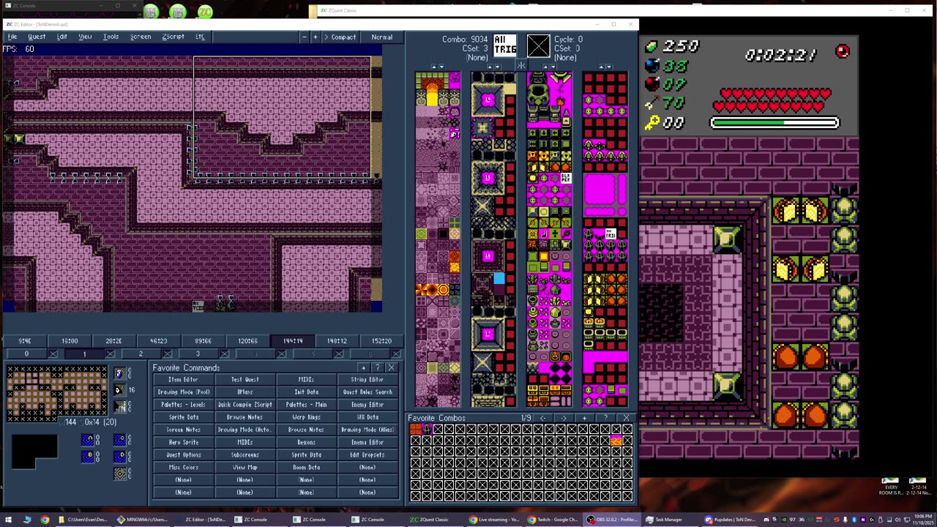
Task: Toggle layer 5 visibility checkbox
Action: (338, 354)
